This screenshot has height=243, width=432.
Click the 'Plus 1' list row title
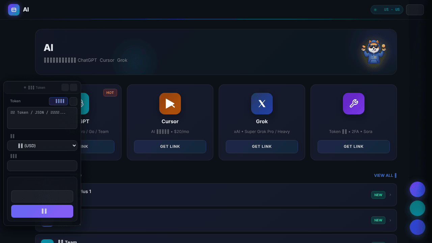(x=86, y=191)
